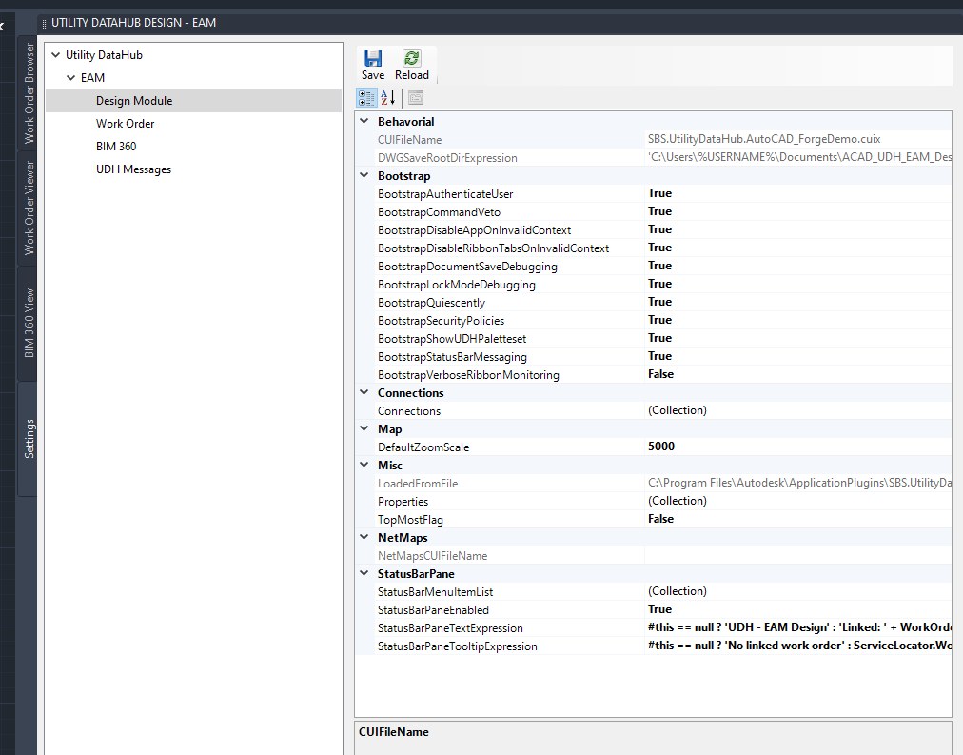Open the Work Order Browser side tab
This screenshot has width=963, height=755.
click(x=29, y=92)
